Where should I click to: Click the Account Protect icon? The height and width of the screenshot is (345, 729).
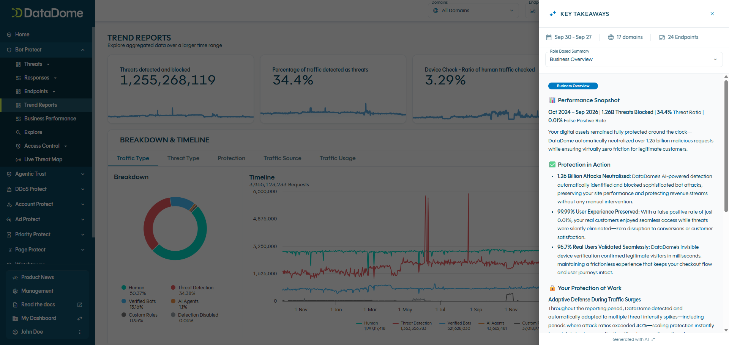(x=9, y=205)
